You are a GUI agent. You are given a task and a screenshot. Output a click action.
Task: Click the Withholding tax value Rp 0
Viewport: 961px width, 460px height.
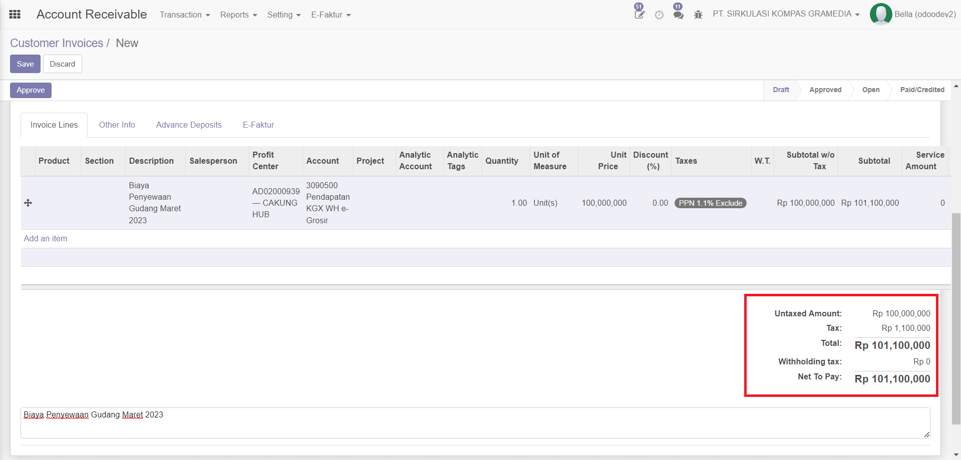[921, 362]
